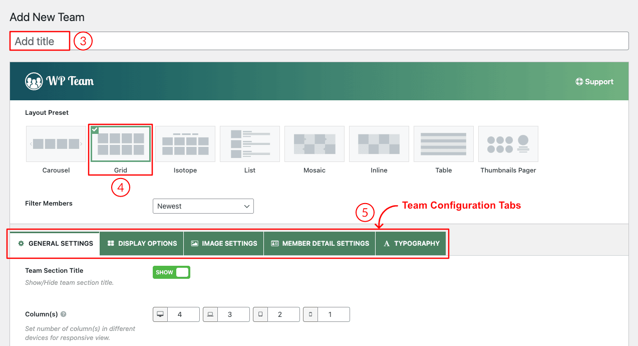Open the Typography settings tab
This screenshot has width=638, height=346.
pos(411,243)
